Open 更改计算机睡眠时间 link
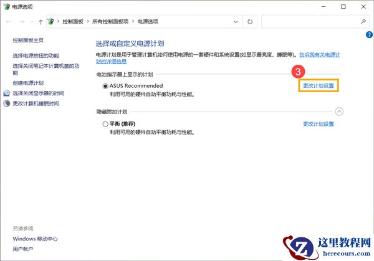 (x=36, y=103)
